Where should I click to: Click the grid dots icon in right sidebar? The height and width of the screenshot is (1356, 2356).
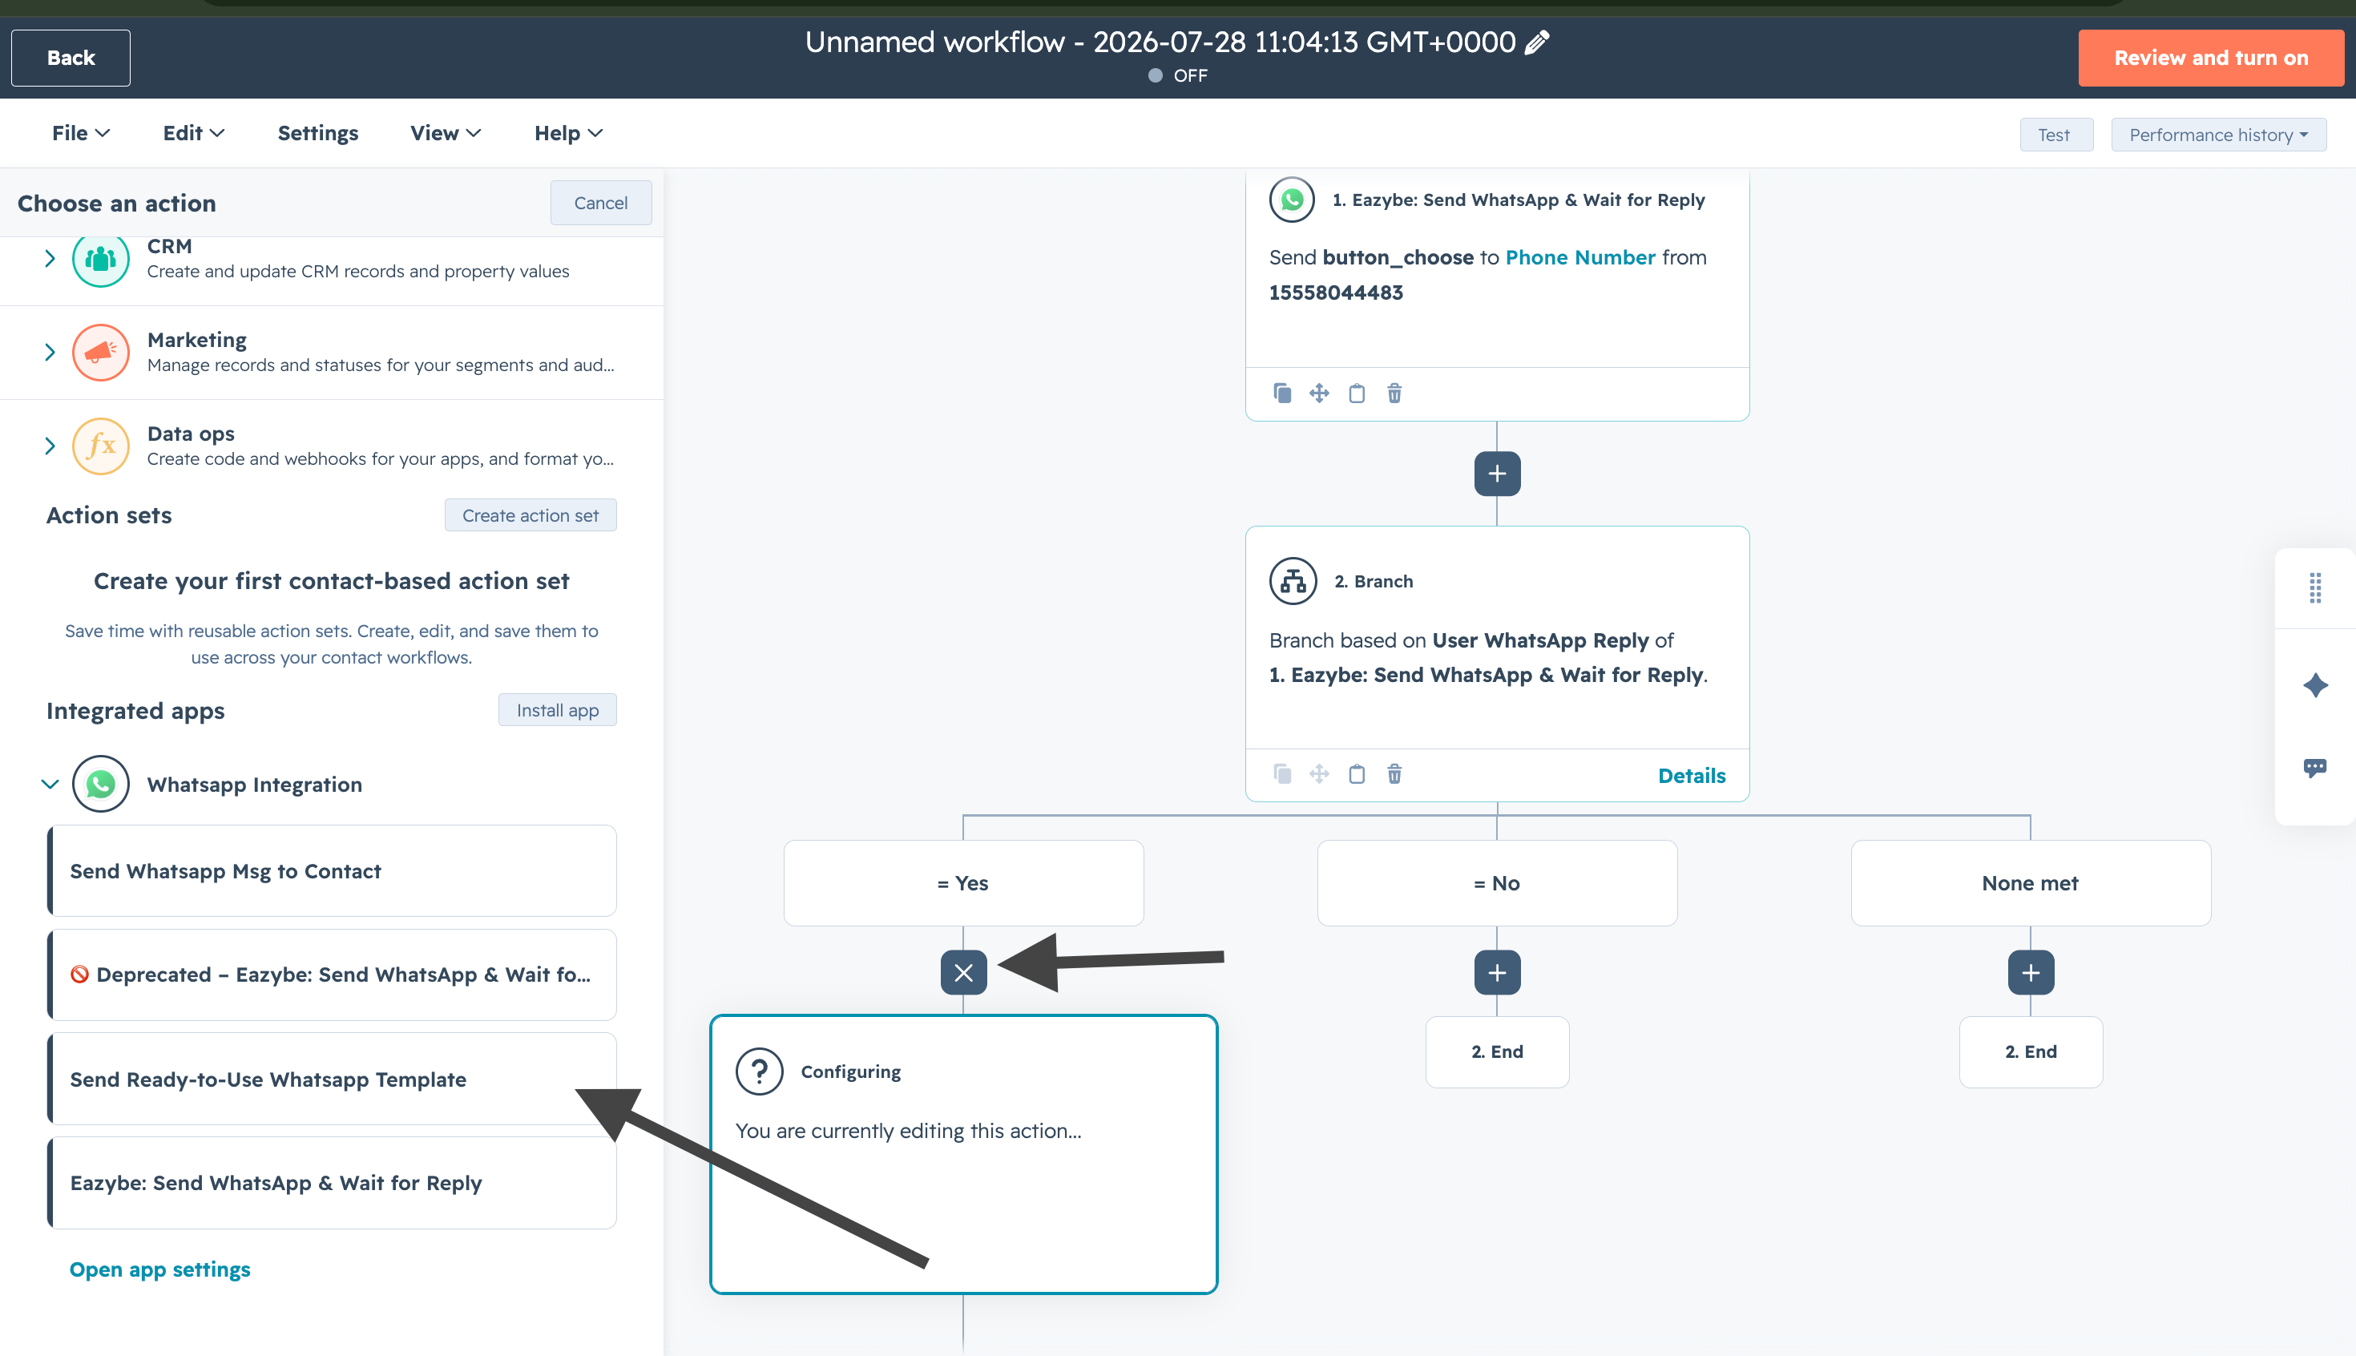tap(2315, 587)
